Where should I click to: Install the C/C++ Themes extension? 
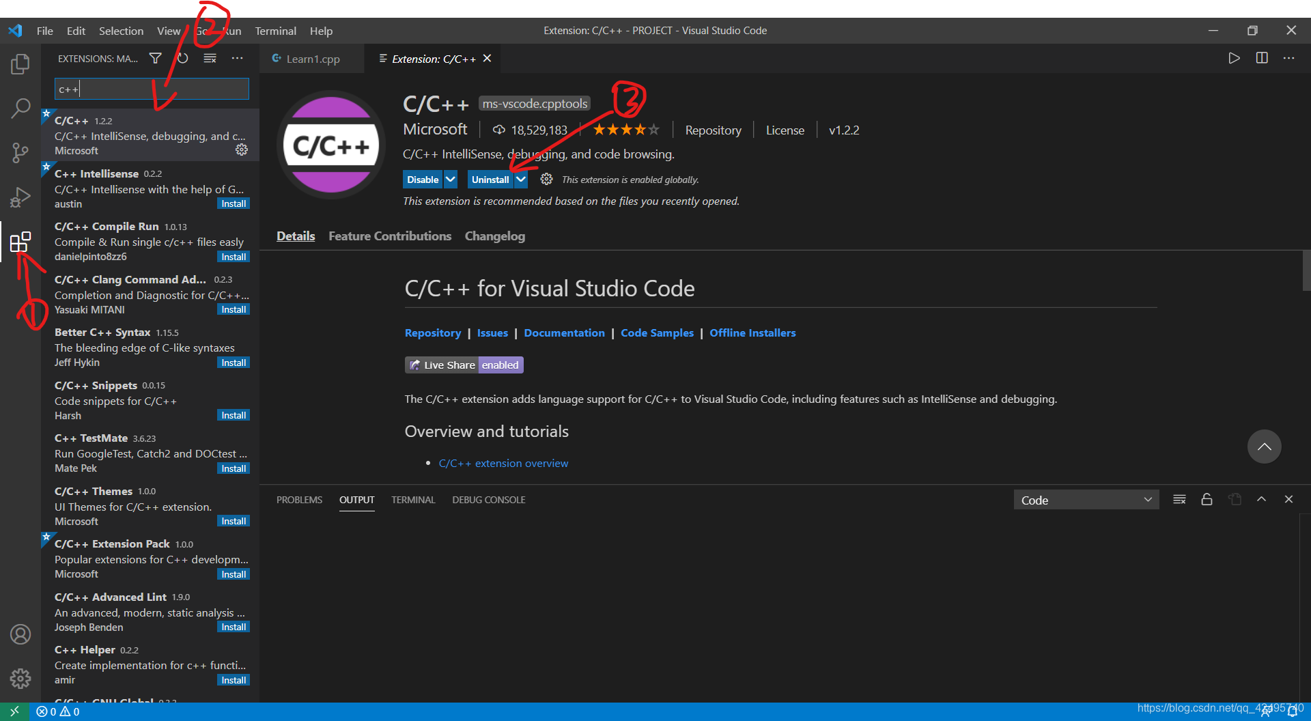point(234,521)
